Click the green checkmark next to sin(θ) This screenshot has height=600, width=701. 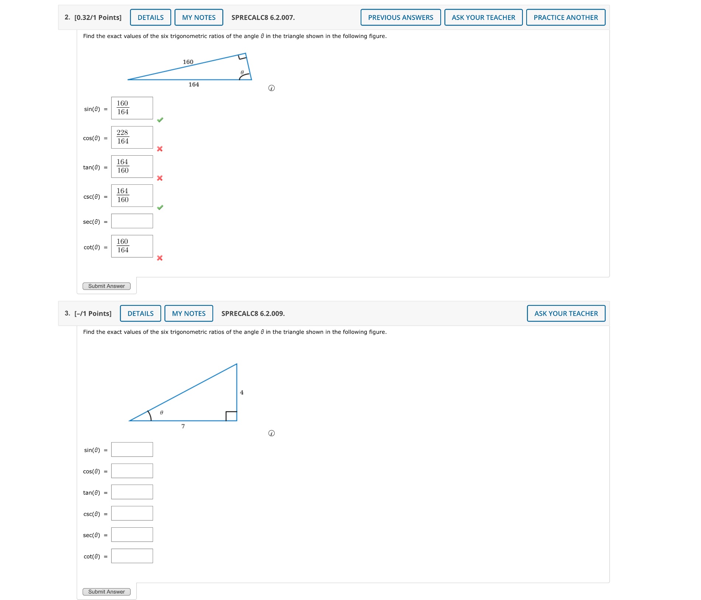pyautogui.click(x=160, y=120)
